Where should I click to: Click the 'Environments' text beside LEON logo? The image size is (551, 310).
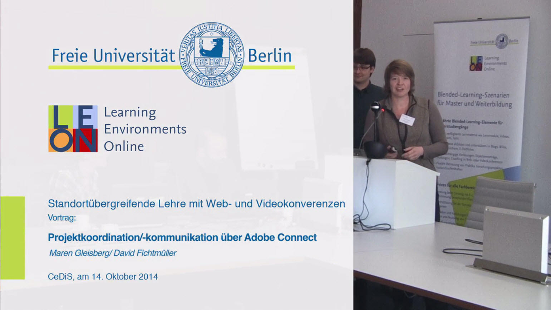click(145, 129)
